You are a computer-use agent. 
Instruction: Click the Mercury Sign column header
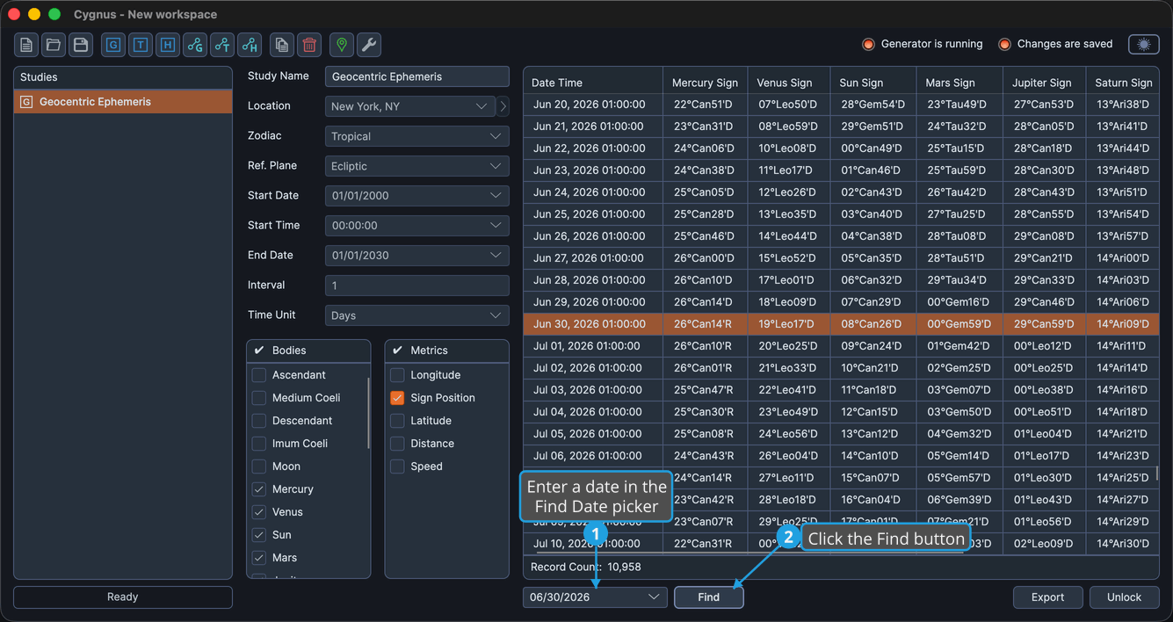click(x=706, y=83)
